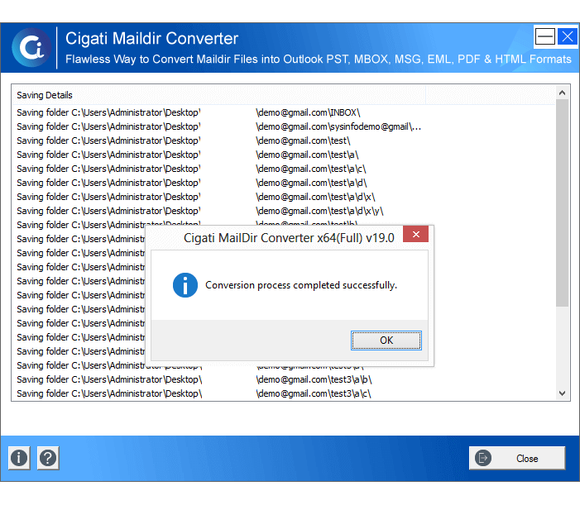Click the blue information icon in the dialog
Viewport: 580px width, 505px height.
pos(185,285)
